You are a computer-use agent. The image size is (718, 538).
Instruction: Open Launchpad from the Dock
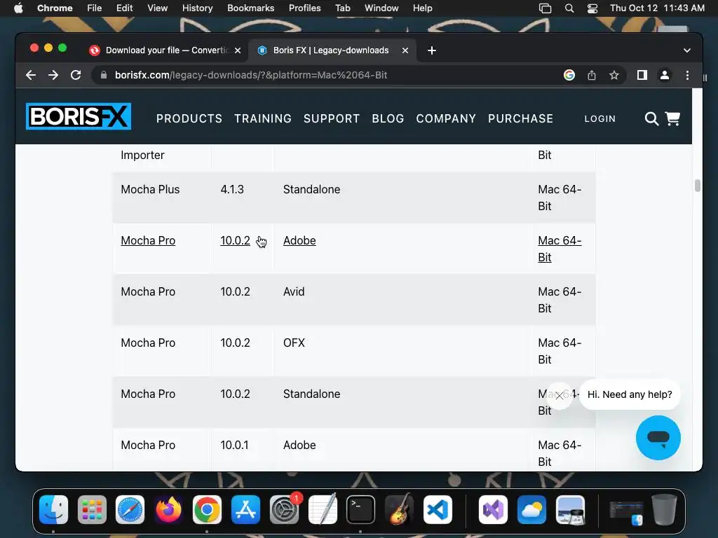(x=92, y=509)
